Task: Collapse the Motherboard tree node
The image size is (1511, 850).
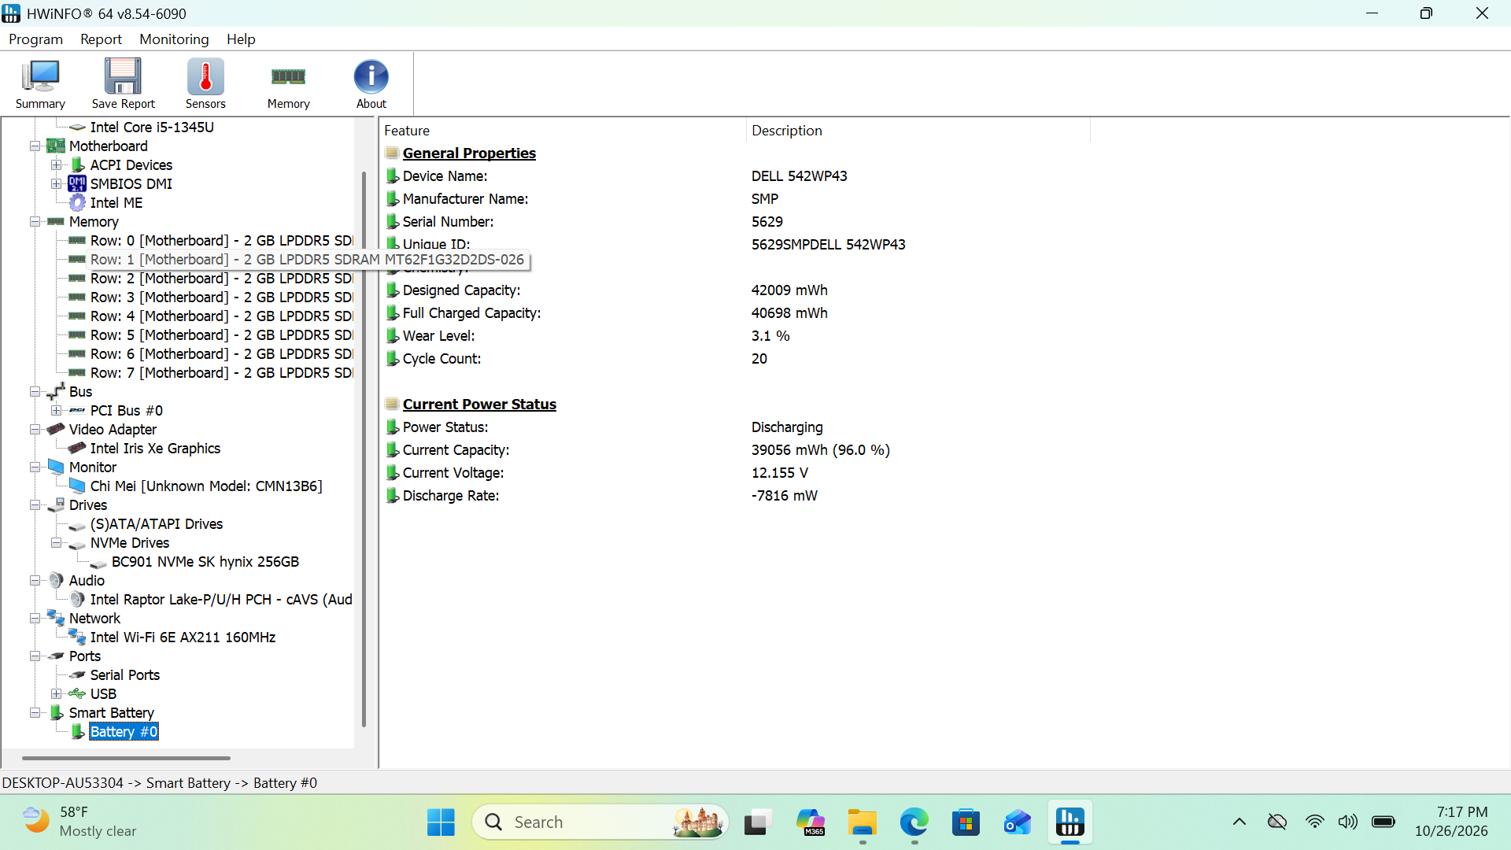Action: pos(35,146)
